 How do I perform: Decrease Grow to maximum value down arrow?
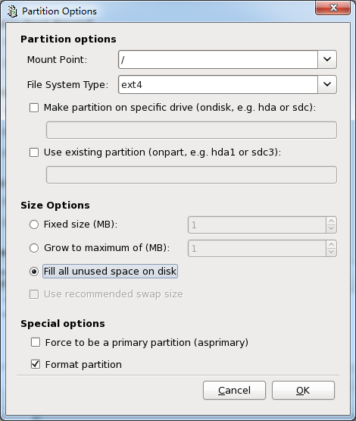click(x=331, y=252)
